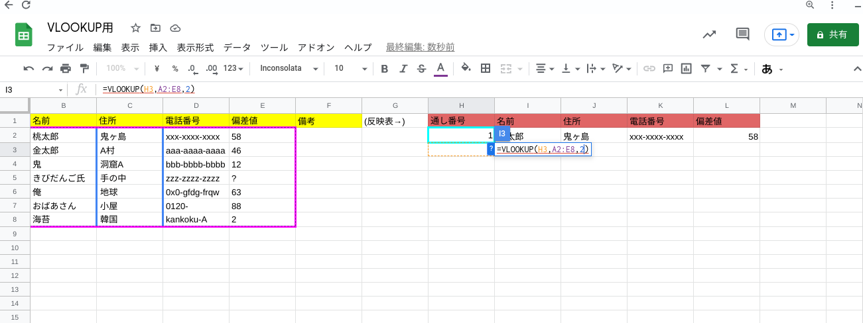Redo the last action
This screenshot has height=323, width=863.
click(x=47, y=68)
